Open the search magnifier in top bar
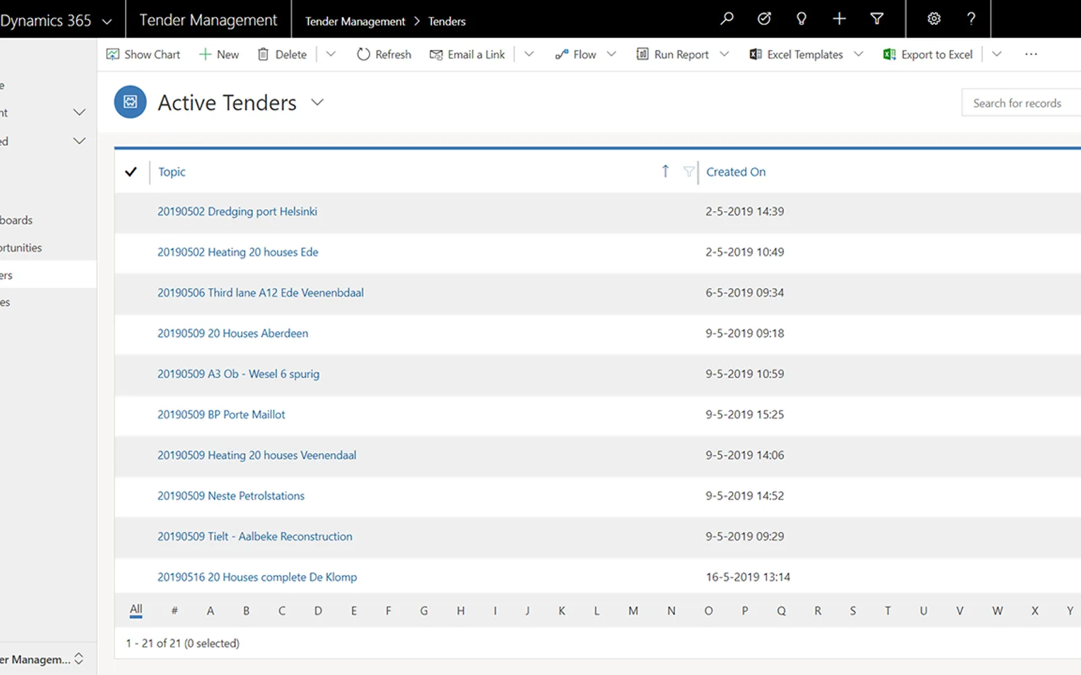 tap(727, 19)
